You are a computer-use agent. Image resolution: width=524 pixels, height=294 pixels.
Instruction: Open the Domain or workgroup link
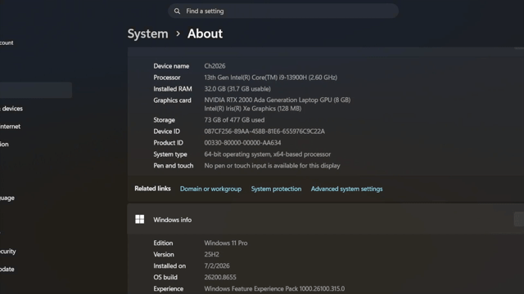click(x=210, y=189)
